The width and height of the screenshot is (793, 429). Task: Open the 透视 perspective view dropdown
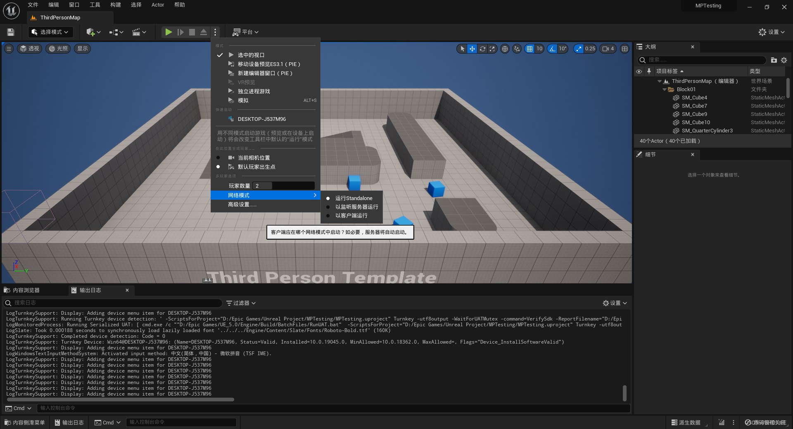(x=29, y=49)
